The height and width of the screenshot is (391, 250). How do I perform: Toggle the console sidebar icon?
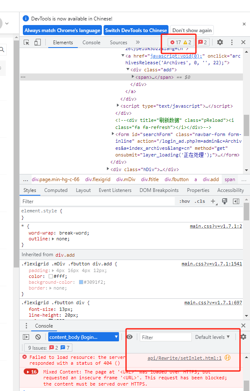(26, 337)
